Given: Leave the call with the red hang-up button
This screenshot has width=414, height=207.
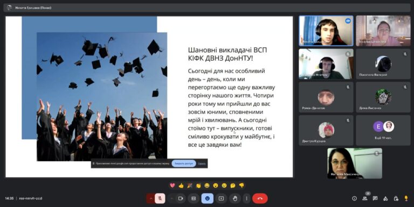Looking at the screenshot, I should click(x=260, y=198).
